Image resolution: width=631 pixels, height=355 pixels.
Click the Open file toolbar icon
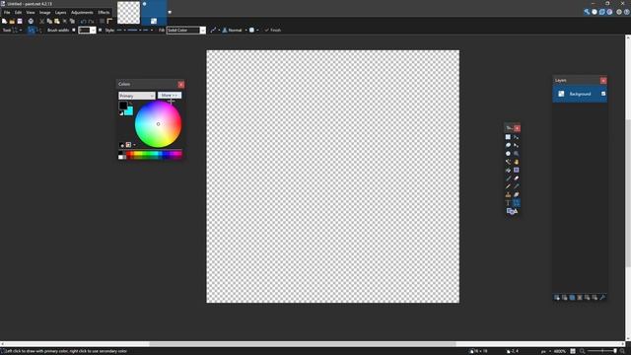(12, 22)
